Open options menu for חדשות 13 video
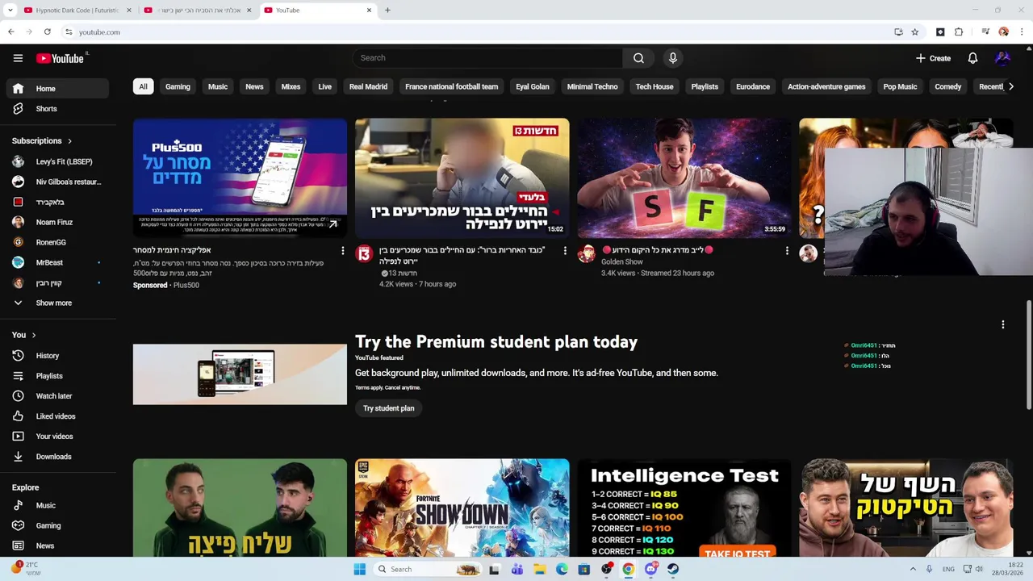This screenshot has height=581, width=1033. point(564,251)
